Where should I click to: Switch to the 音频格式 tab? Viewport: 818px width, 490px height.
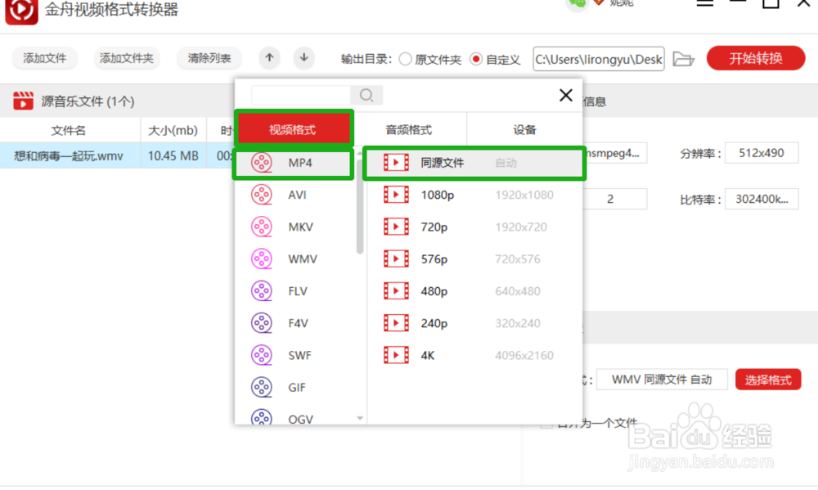(x=408, y=129)
